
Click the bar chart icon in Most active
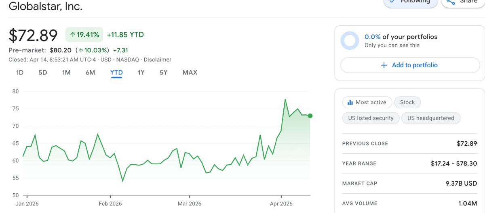point(350,102)
